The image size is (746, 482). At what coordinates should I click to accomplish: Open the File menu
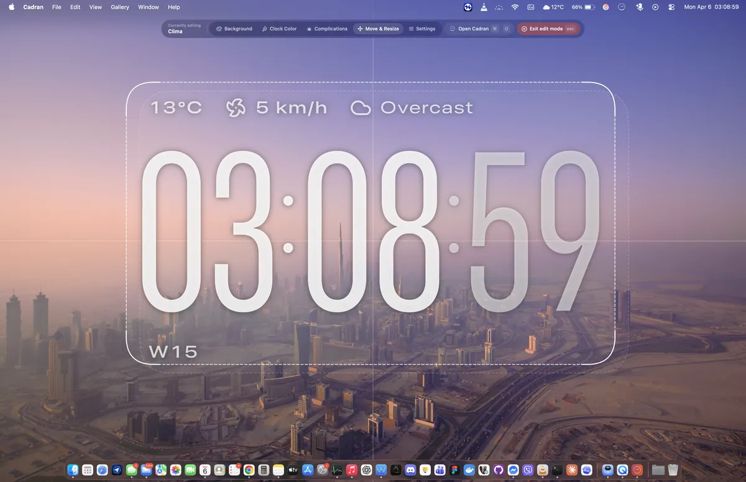pos(57,7)
